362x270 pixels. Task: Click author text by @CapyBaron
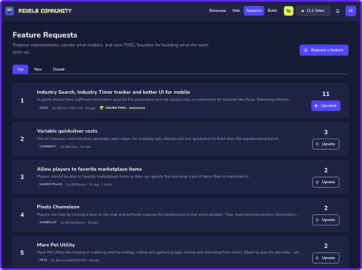pyautogui.click(x=73, y=223)
